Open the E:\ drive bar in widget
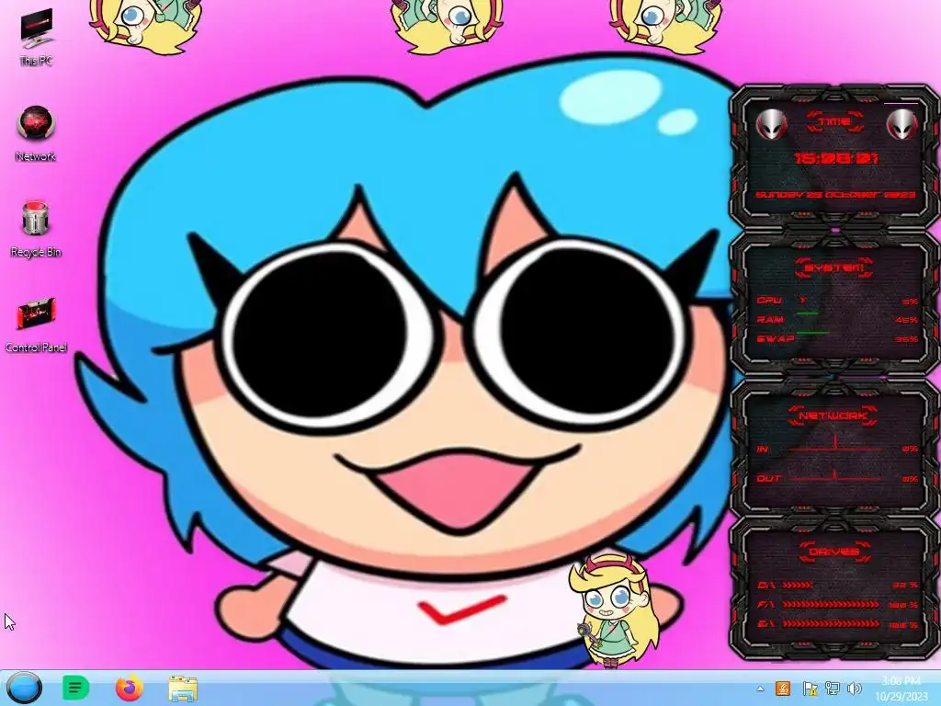The height and width of the screenshot is (706, 941). (x=836, y=624)
